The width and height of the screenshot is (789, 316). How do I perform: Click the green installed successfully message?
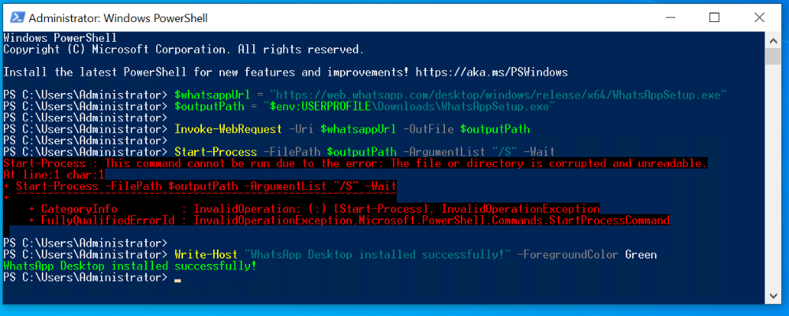pos(130,266)
